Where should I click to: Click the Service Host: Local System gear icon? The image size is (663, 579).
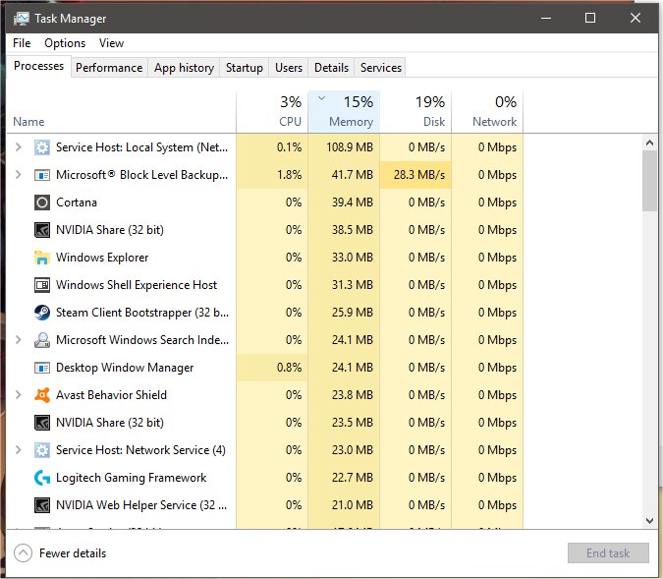pos(42,147)
